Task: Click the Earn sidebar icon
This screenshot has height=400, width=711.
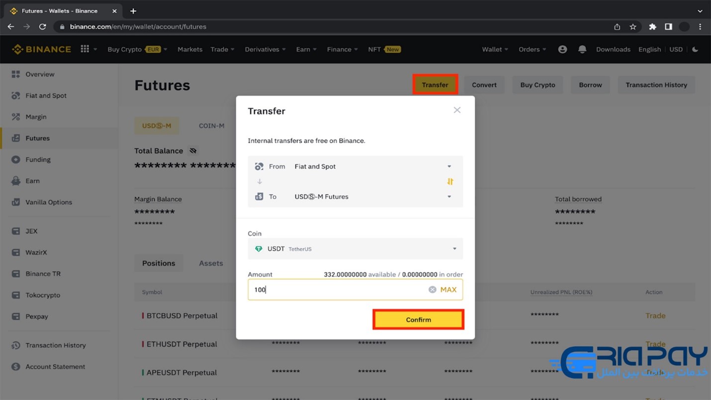Action: point(16,181)
